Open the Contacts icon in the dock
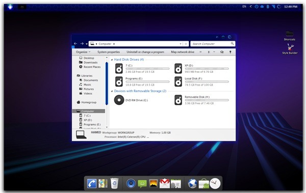 tap(176, 184)
